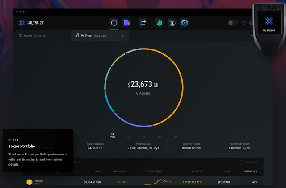Open the History clock icon

pos(244,23)
